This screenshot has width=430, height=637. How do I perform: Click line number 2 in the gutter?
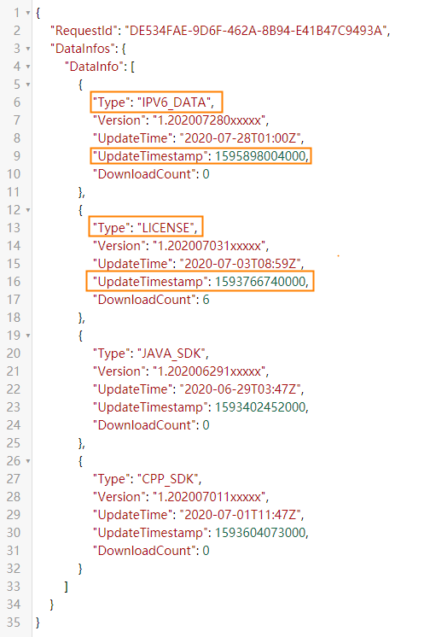tap(17, 31)
